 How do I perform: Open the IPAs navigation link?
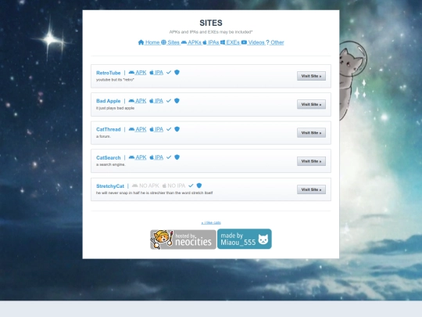click(211, 42)
